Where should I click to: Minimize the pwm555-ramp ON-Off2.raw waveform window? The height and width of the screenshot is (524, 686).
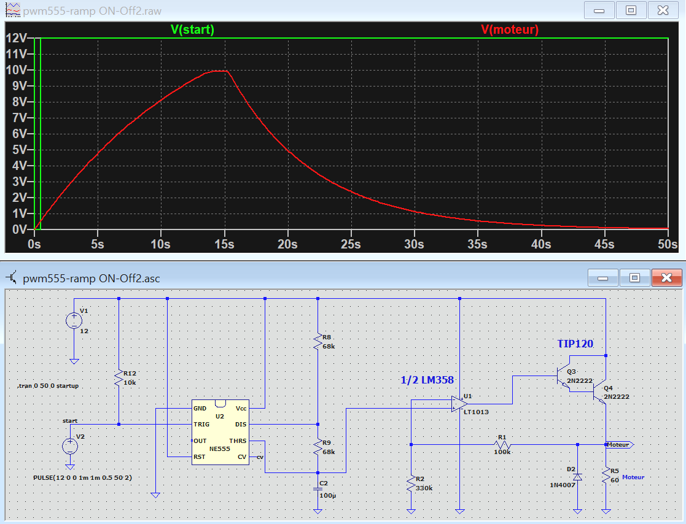coord(599,10)
